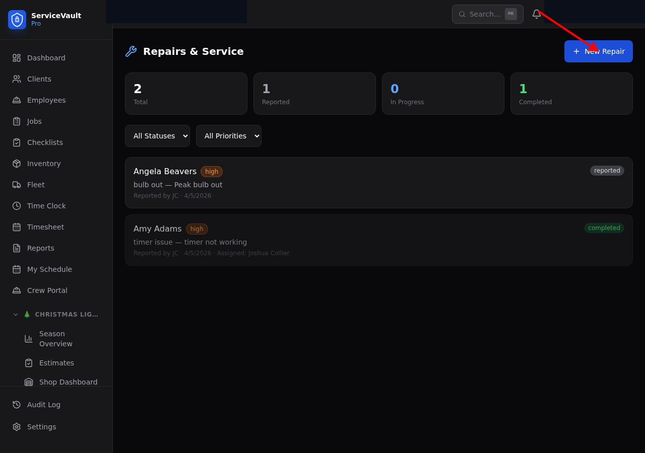Click the Audit Log history icon
Image resolution: width=645 pixels, height=453 pixels.
[17, 405]
